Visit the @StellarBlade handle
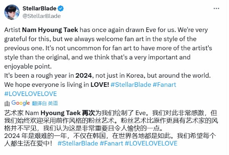 (x=42, y=16)
